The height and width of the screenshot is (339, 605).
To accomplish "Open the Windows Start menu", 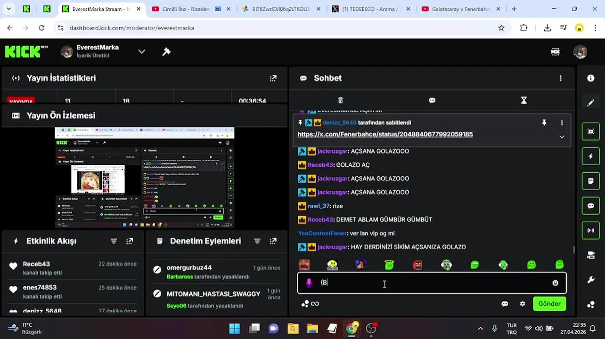I will (x=234, y=328).
